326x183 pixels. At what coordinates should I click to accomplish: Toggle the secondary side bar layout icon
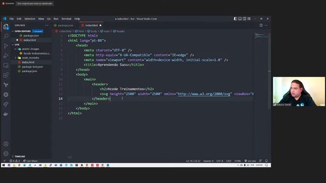[x=244, y=19]
